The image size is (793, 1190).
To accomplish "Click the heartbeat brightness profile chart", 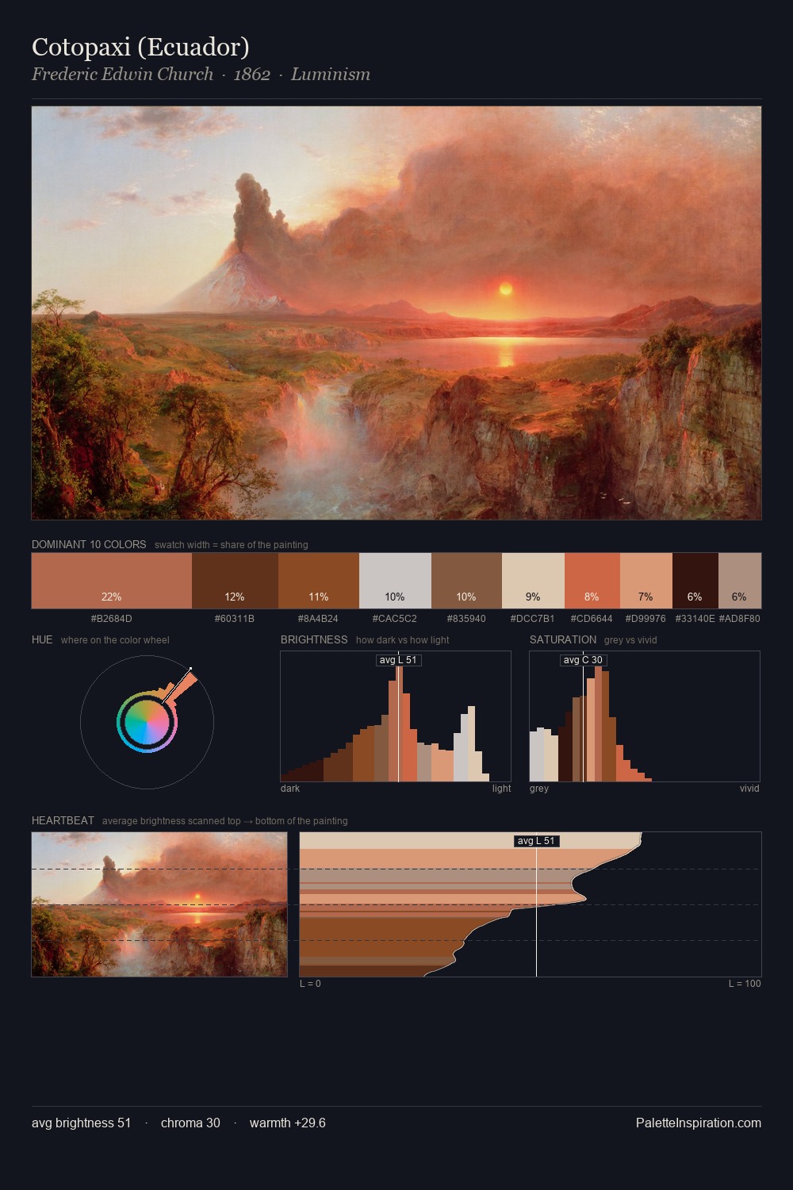I will [531, 904].
